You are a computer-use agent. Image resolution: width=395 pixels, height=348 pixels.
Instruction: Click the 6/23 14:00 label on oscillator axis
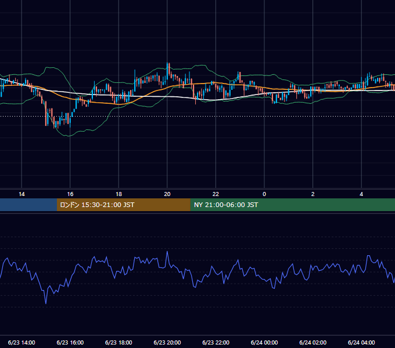click(21, 342)
